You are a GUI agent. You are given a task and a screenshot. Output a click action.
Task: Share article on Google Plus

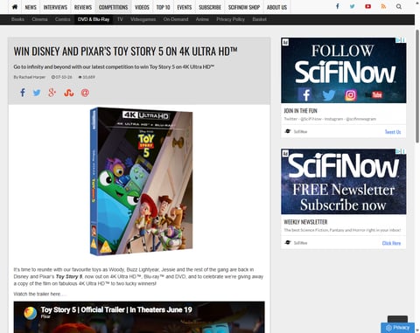[52, 93]
